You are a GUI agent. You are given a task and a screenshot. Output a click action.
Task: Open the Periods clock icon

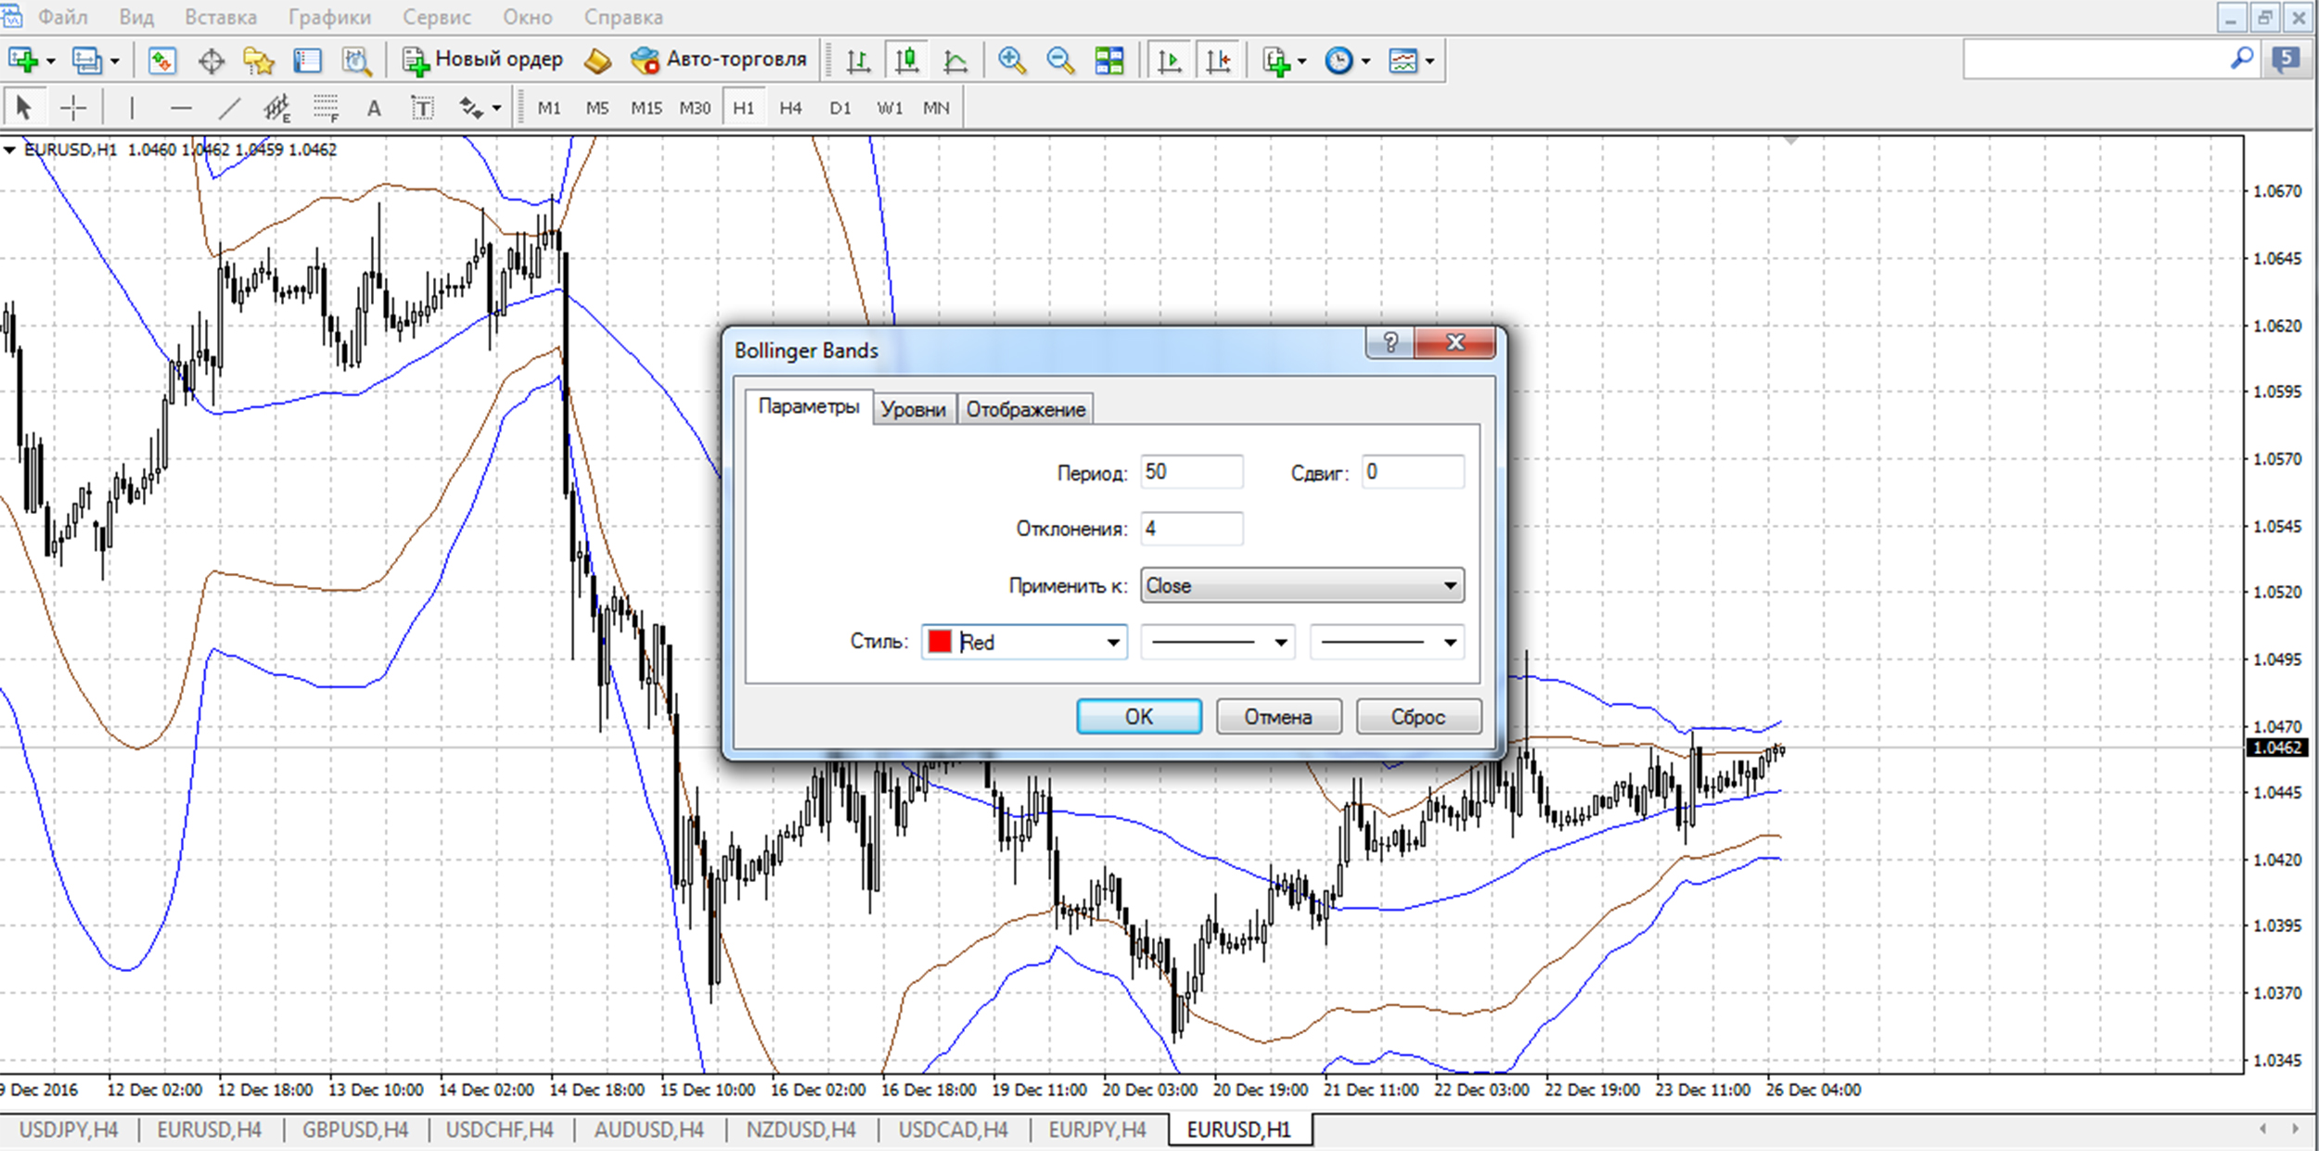(x=1339, y=61)
